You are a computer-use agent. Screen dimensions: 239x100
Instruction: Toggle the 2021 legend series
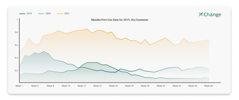[63, 14]
